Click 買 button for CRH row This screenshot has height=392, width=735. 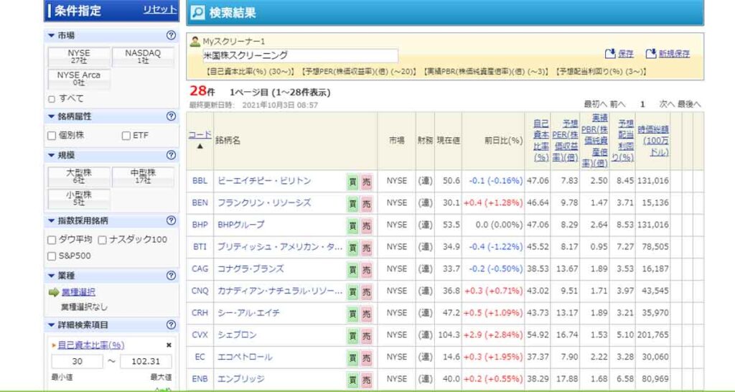point(353,314)
